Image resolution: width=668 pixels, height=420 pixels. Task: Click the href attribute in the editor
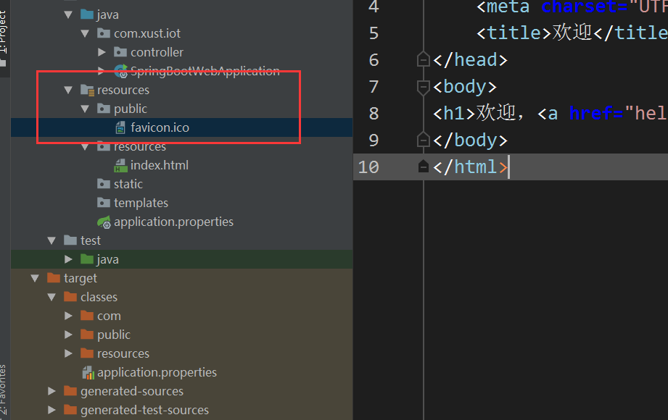pos(590,113)
